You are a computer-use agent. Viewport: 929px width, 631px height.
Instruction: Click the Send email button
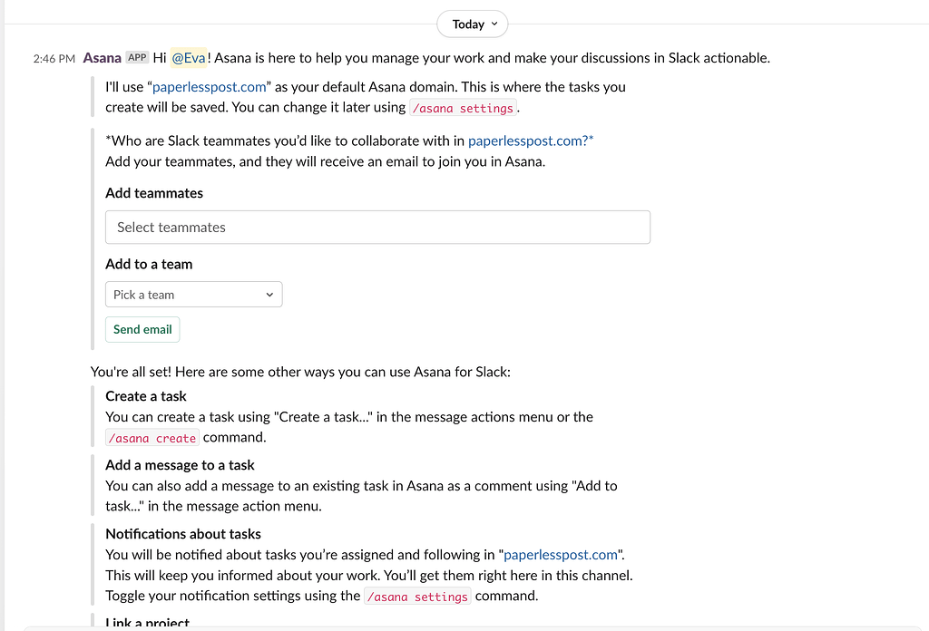[142, 329]
